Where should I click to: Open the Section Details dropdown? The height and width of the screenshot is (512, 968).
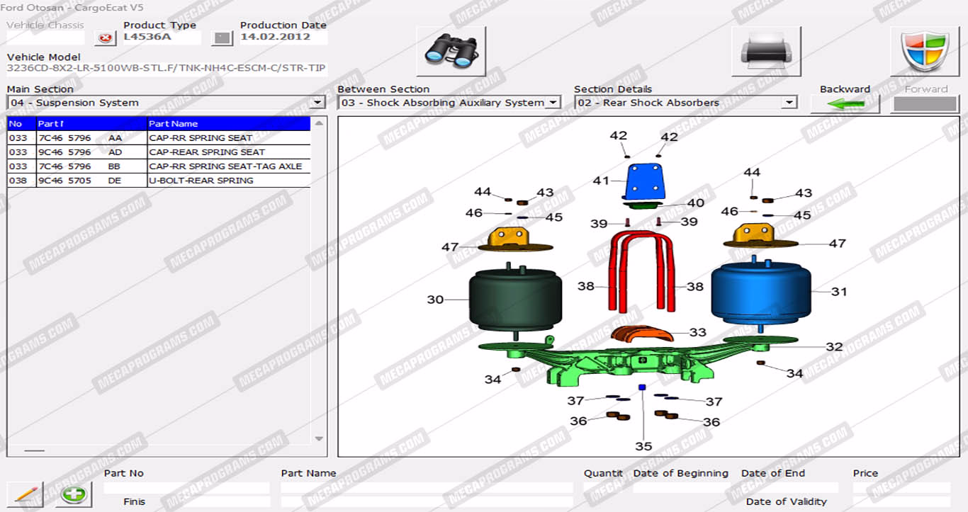click(x=789, y=103)
